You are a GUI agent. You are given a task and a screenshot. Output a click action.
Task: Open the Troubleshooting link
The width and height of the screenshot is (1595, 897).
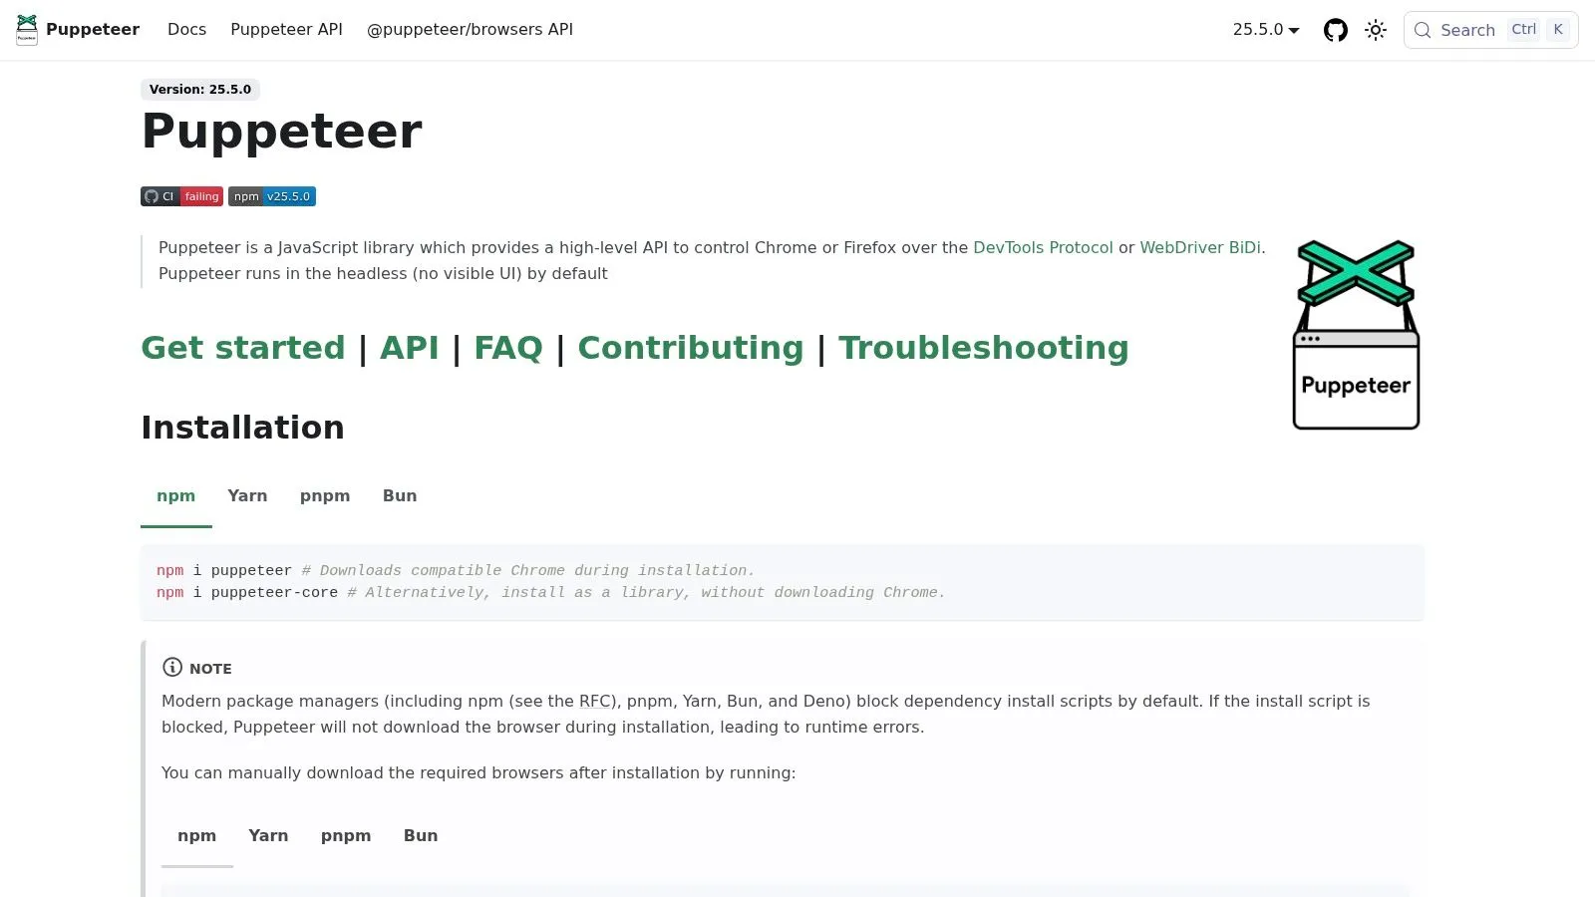[984, 348]
